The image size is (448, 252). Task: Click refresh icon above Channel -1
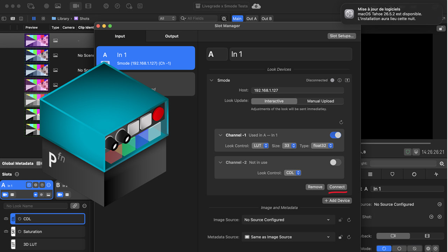341,122
